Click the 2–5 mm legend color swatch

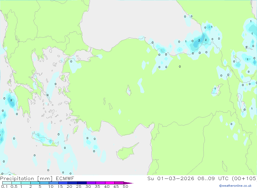[35, 183]
